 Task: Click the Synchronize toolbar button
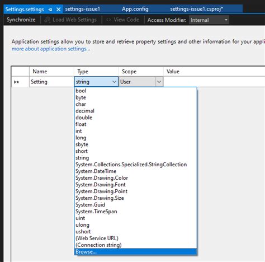click(21, 20)
